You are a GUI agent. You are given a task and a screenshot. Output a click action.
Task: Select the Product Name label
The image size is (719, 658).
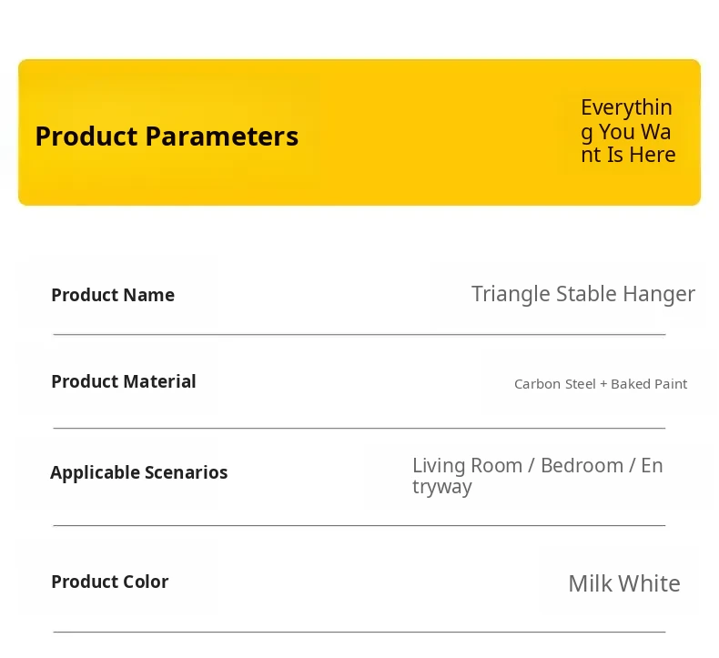(x=113, y=295)
